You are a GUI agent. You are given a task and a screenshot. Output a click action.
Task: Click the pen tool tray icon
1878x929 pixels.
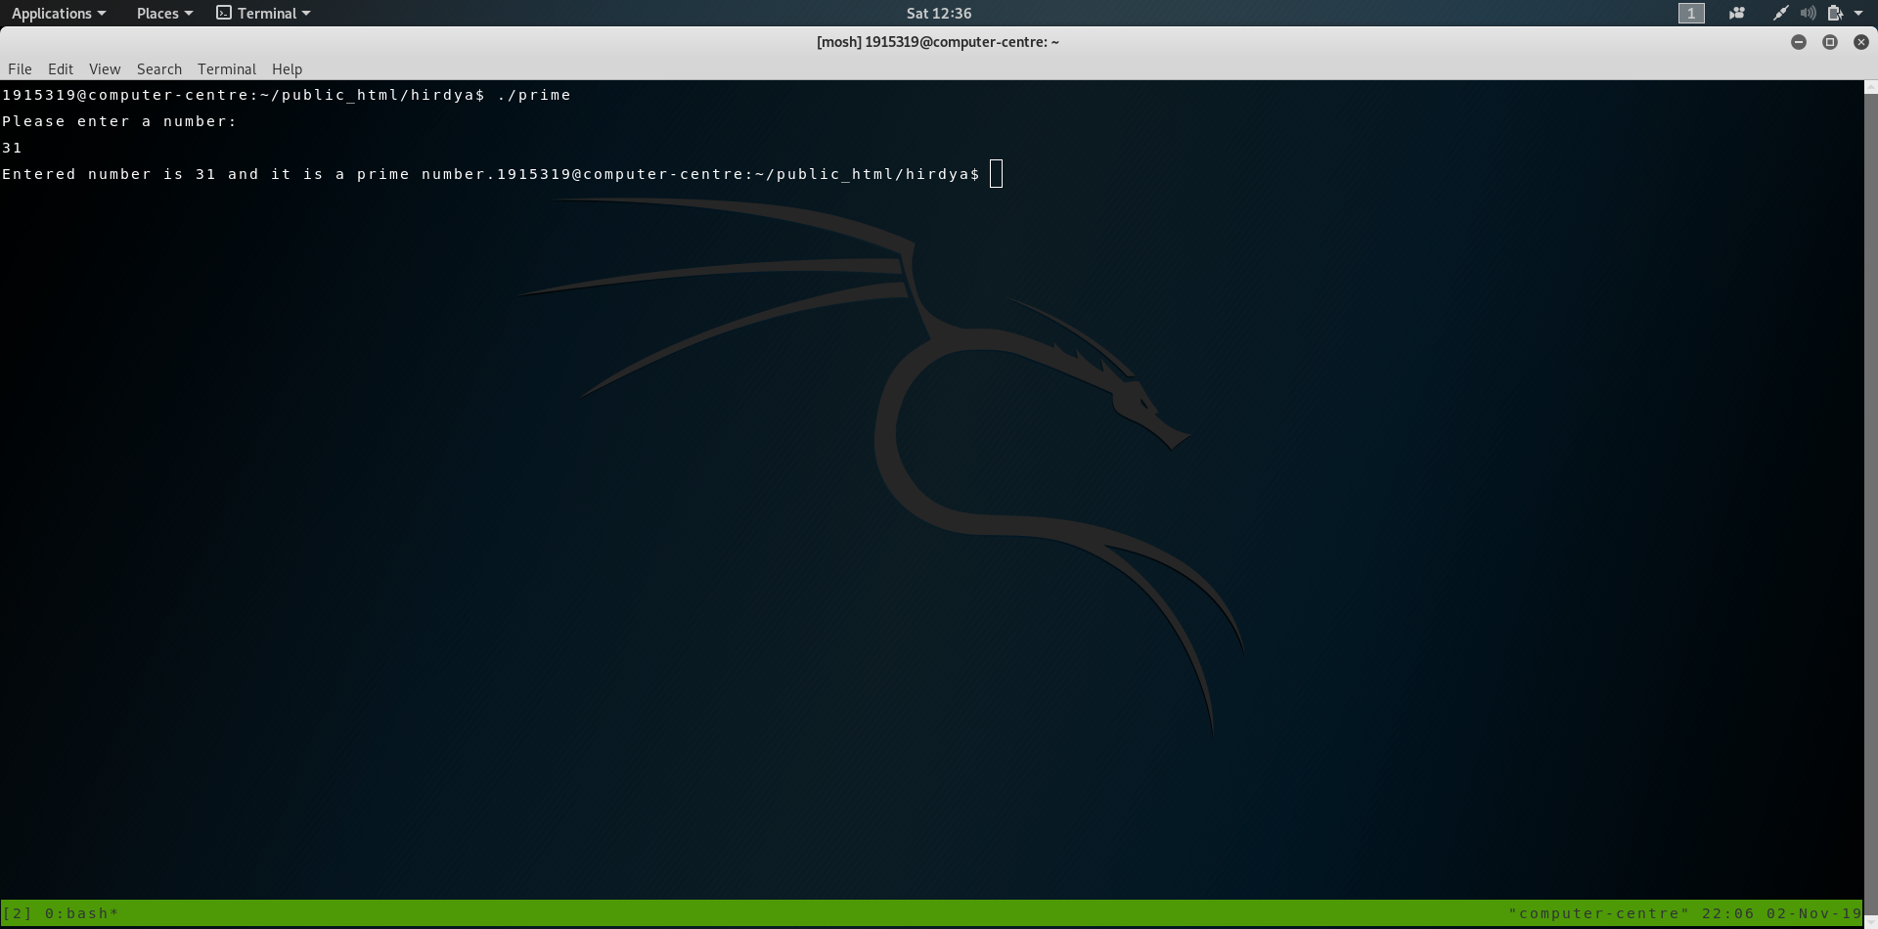[x=1781, y=14]
